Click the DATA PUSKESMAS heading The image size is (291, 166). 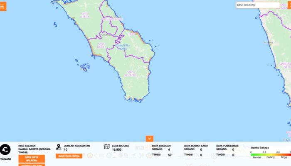227,146
